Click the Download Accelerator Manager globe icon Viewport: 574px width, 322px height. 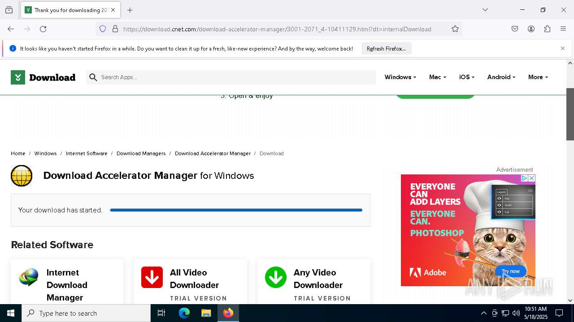point(22,176)
